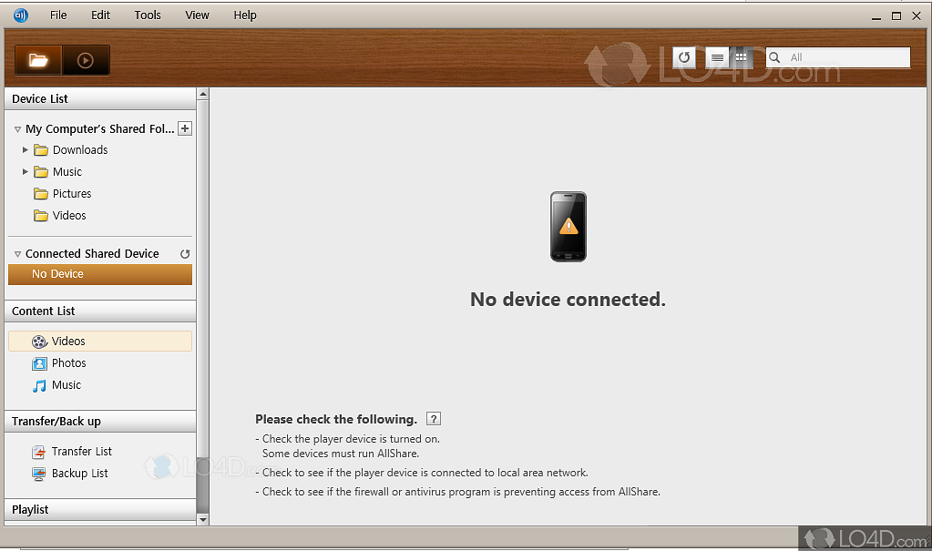Viewport: 932px width, 551px height.
Task: Select the No Device entry
Action: pos(100,274)
